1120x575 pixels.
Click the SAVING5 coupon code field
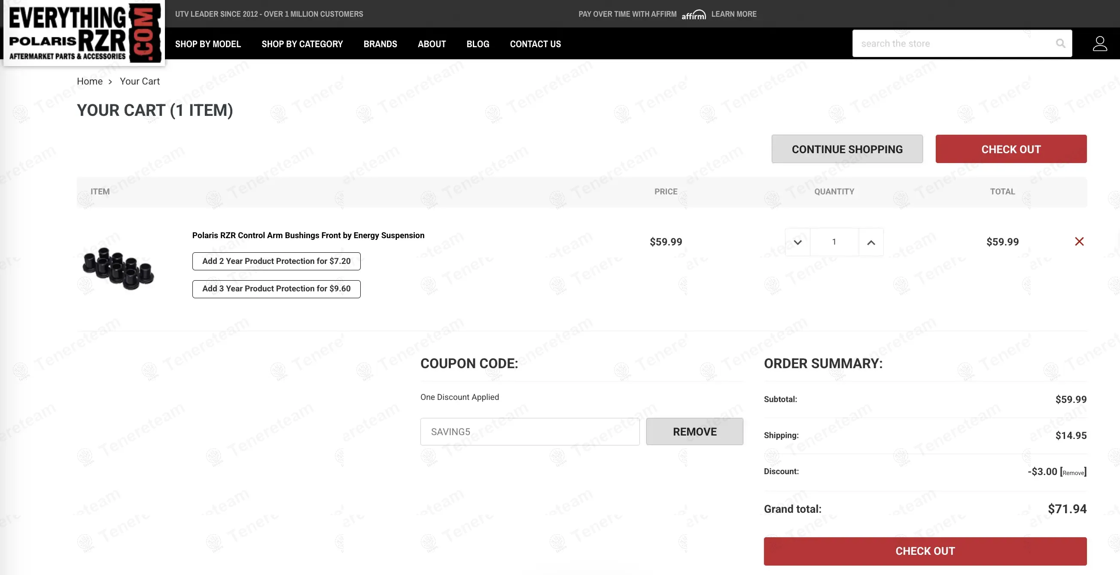[530, 432]
